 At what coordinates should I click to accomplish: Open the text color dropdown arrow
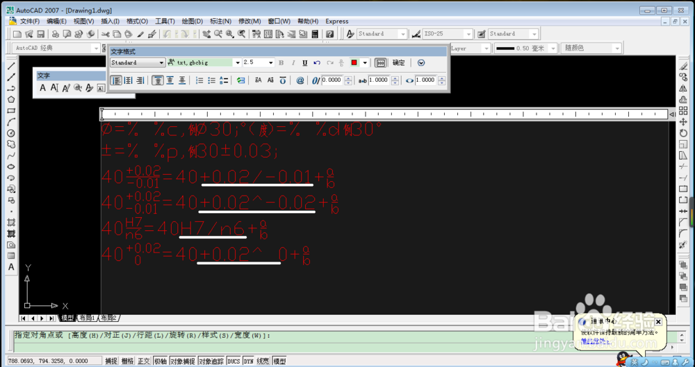point(366,63)
